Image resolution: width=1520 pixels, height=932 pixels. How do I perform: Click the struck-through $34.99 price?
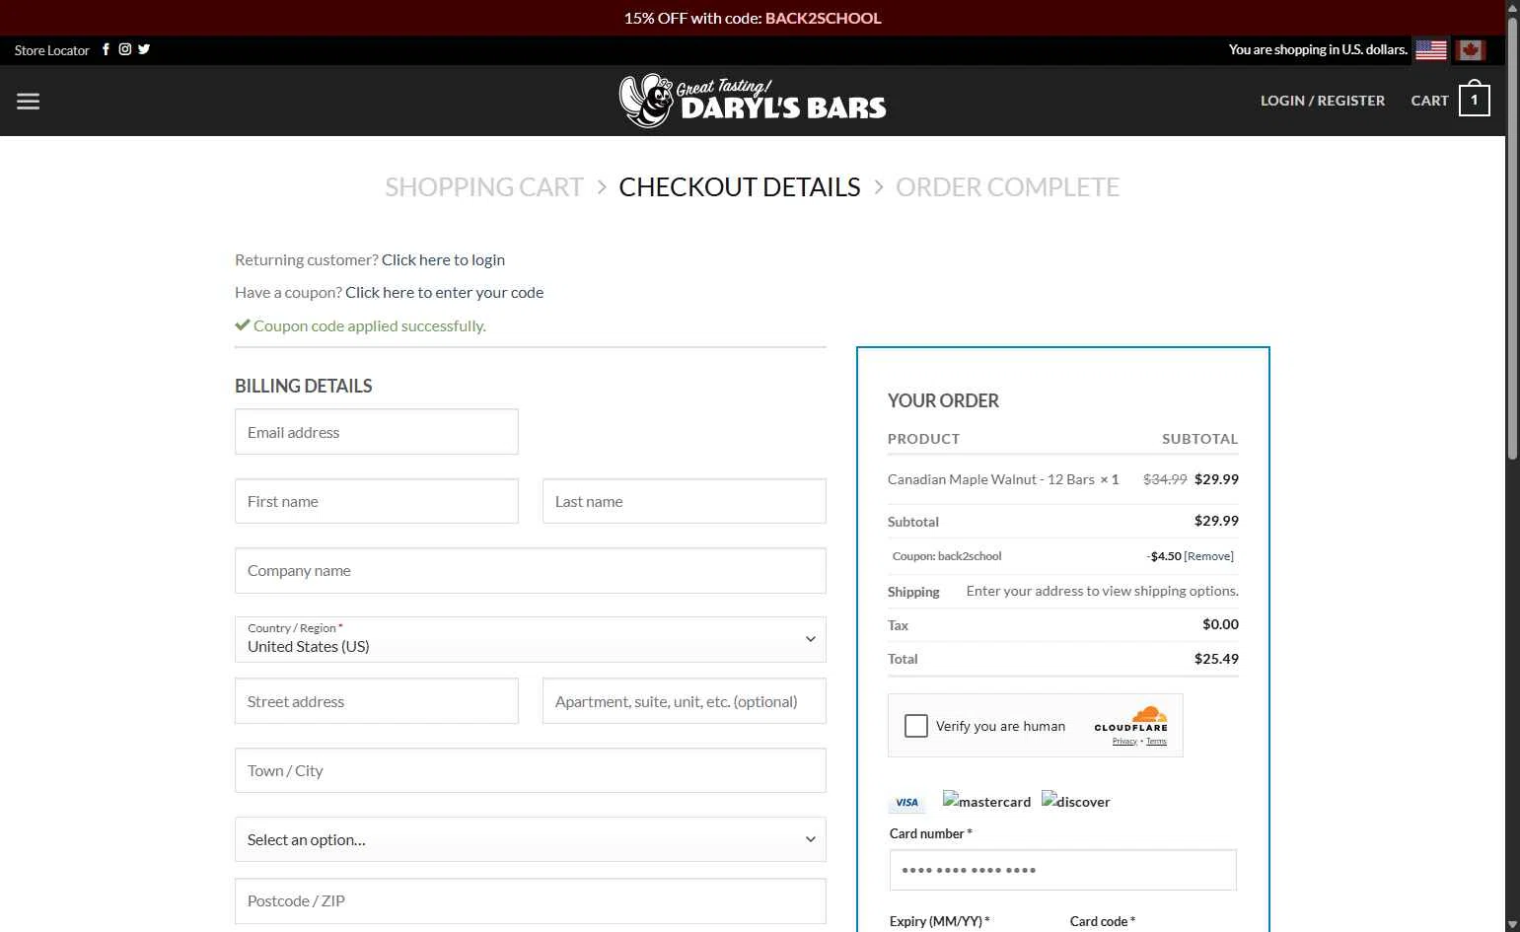click(x=1165, y=479)
